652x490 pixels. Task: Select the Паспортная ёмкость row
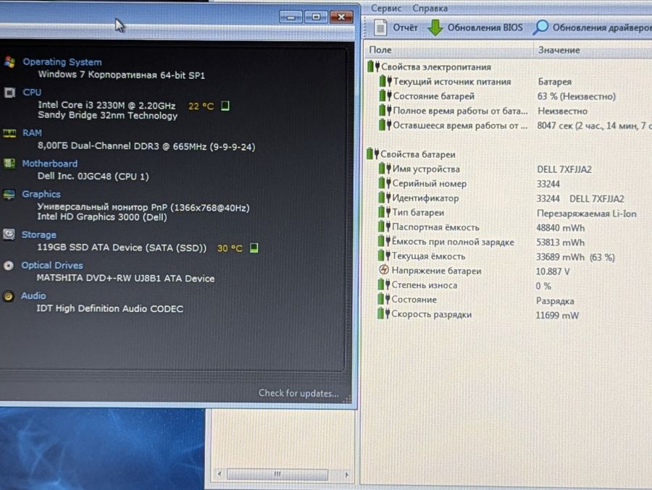click(516, 227)
